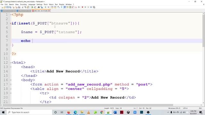
Task: Click the horizontal scrollbar thumb
Action: click(x=88, y=105)
